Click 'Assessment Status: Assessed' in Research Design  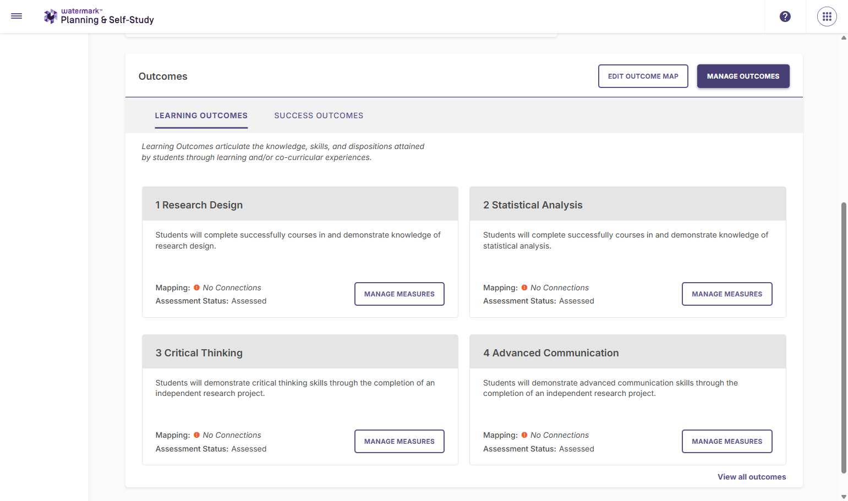click(211, 301)
